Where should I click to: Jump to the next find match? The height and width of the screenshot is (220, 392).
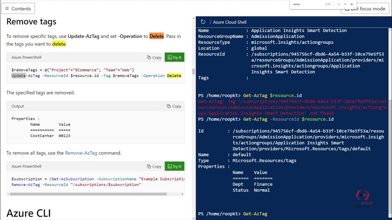[345, 4]
